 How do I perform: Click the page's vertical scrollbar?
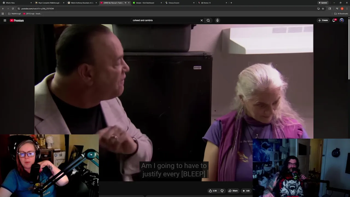[349, 49]
